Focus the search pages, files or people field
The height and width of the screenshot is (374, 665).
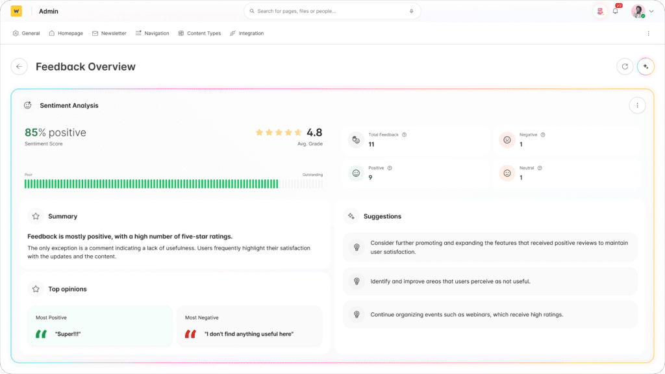pyautogui.click(x=331, y=11)
